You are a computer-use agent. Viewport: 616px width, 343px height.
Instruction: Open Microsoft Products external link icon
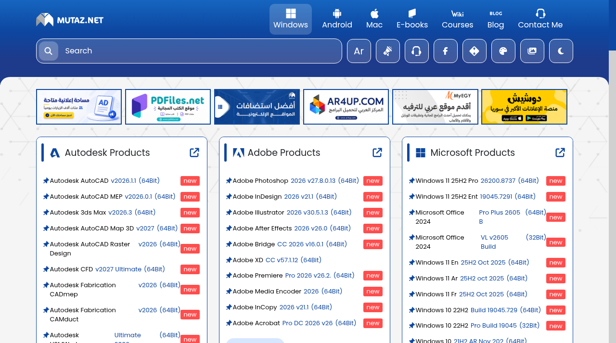pos(560,152)
